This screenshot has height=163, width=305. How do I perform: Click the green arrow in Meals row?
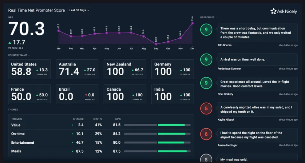pyautogui.click(x=73, y=151)
